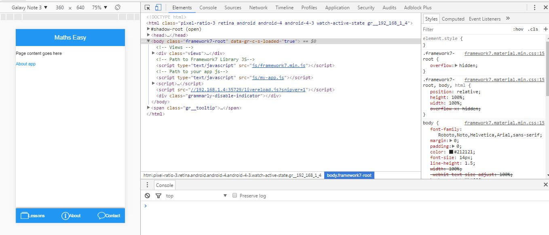Toggle the .cls class editor button
This screenshot has height=235, width=549.
tap(533, 29)
